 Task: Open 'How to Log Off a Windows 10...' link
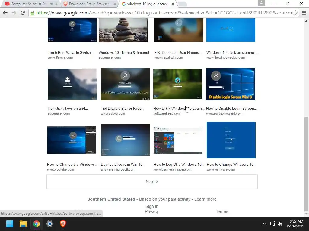pos(179,165)
